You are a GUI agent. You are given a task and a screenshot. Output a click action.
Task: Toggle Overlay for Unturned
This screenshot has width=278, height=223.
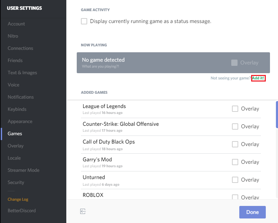235,180
